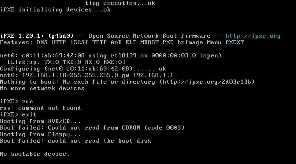
Task: Click the iPXE 1.20.1+ version text
Action: [x=22, y=36]
